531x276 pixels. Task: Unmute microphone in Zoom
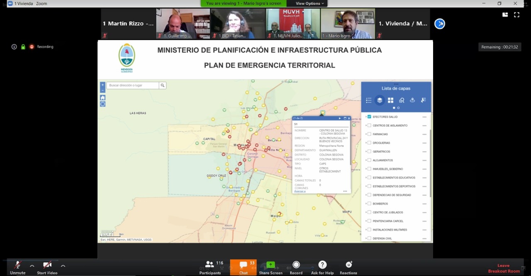tap(17, 268)
